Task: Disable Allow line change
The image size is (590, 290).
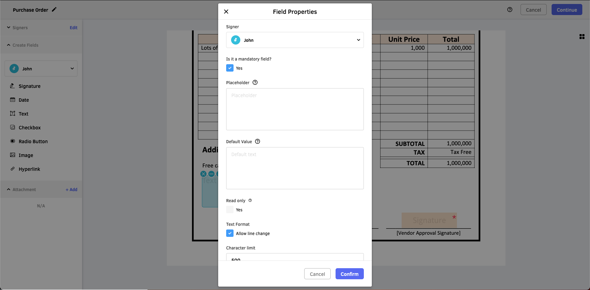Action: click(230, 233)
